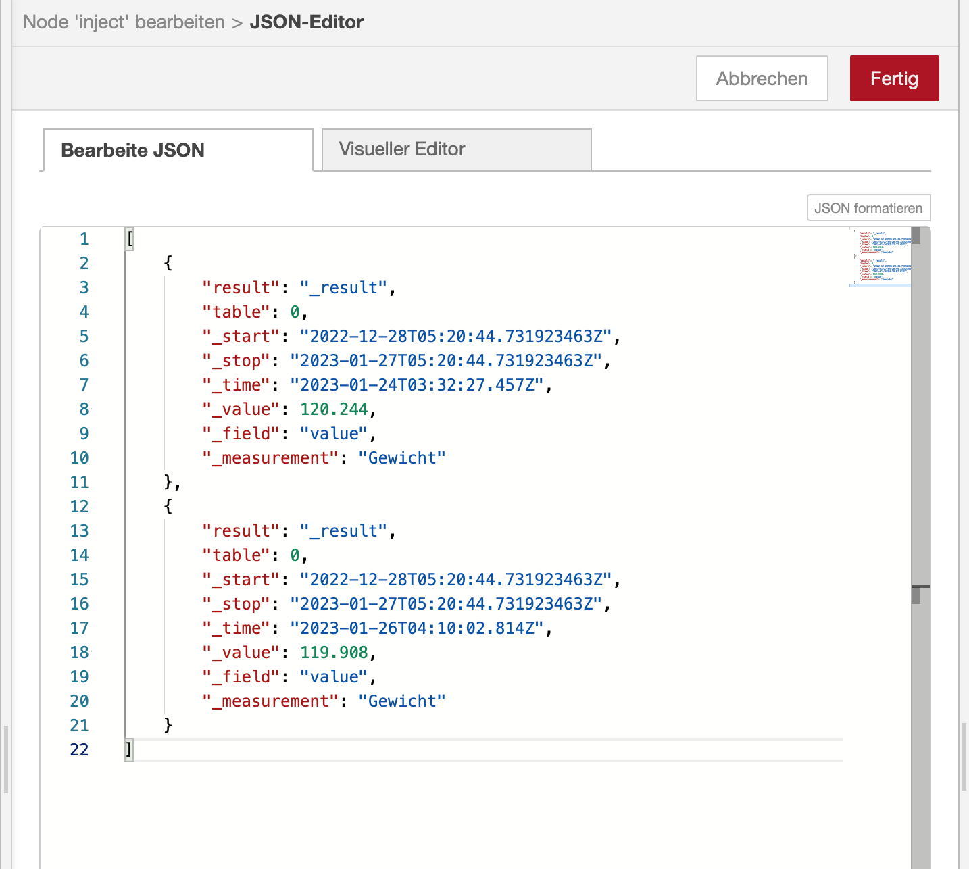The width and height of the screenshot is (969, 869).
Task: Click the "_stop" key on line 16
Action: [x=237, y=603]
